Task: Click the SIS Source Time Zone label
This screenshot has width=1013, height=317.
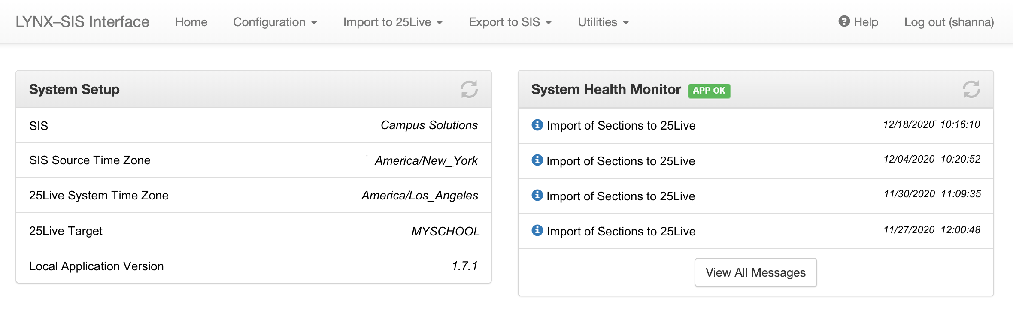Action: [x=90, y=160]
